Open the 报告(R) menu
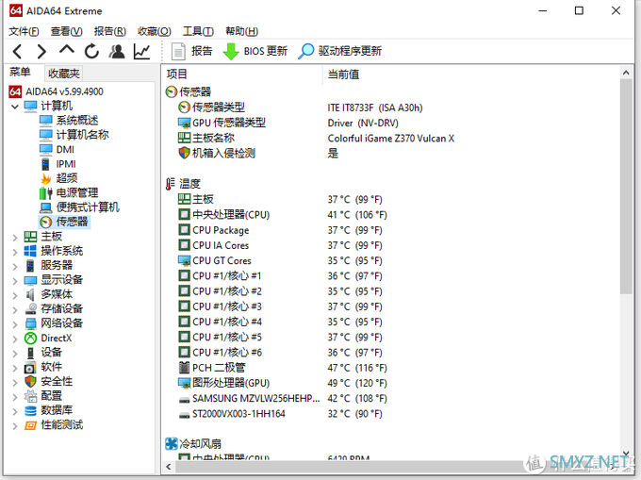 click(x=110, y=31)
